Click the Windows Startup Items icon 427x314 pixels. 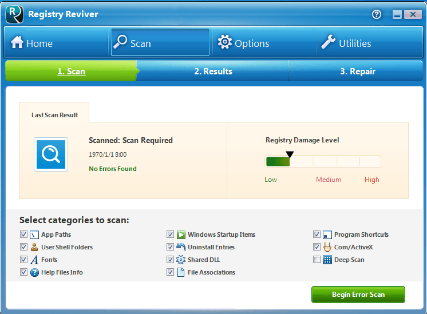click(x=181, y=234)
